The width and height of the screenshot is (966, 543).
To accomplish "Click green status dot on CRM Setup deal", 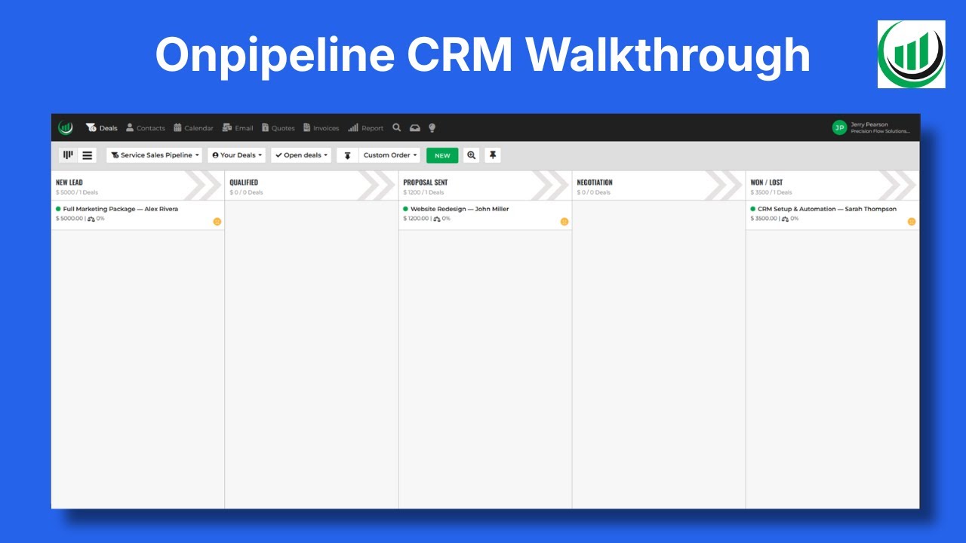I will pos(752,209).
